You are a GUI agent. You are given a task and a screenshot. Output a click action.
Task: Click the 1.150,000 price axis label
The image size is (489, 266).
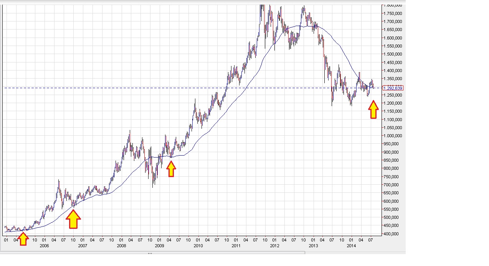(x=393, y=111)
